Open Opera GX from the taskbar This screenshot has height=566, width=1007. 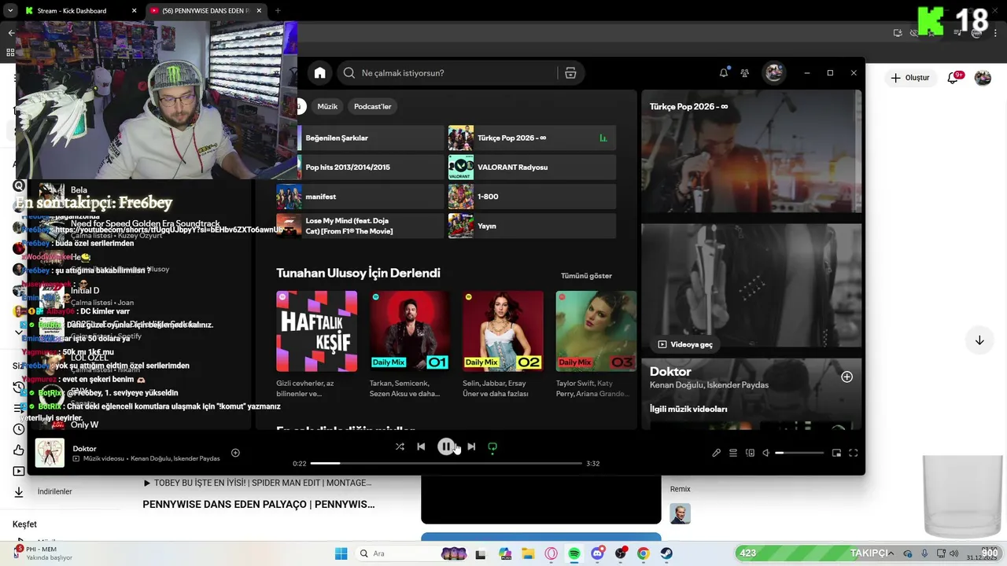pyautogui.click(x=551, y=553)
